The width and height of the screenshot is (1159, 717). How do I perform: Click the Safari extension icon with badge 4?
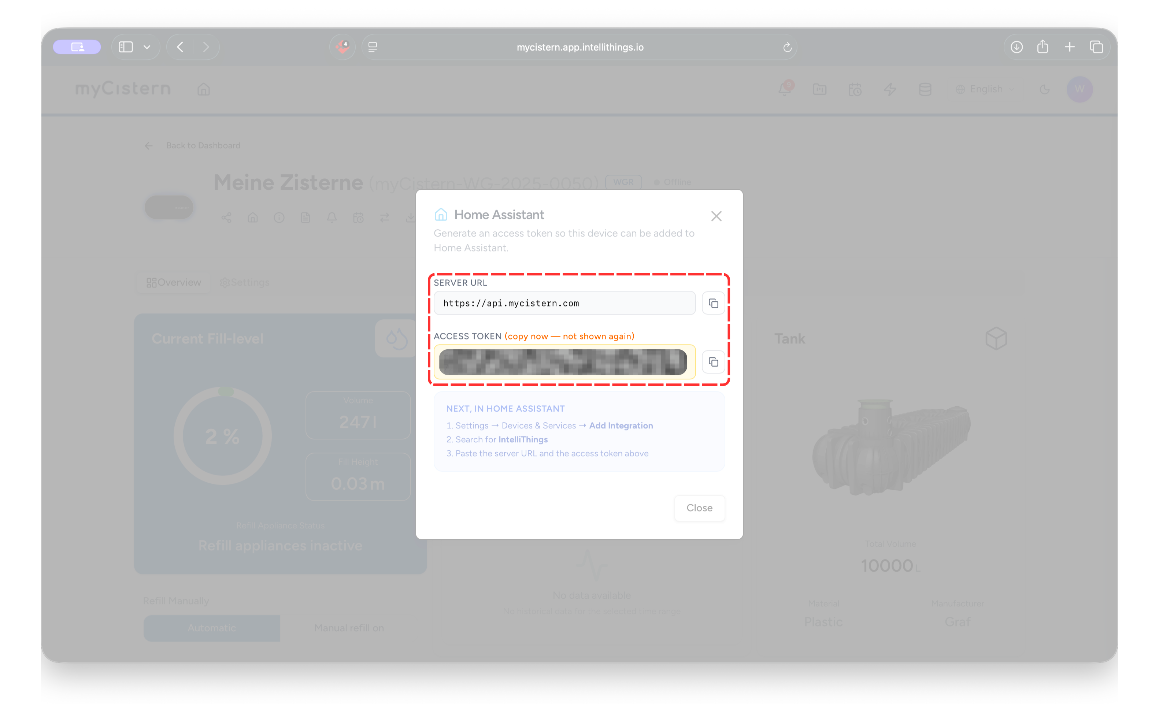pos(342,47)
